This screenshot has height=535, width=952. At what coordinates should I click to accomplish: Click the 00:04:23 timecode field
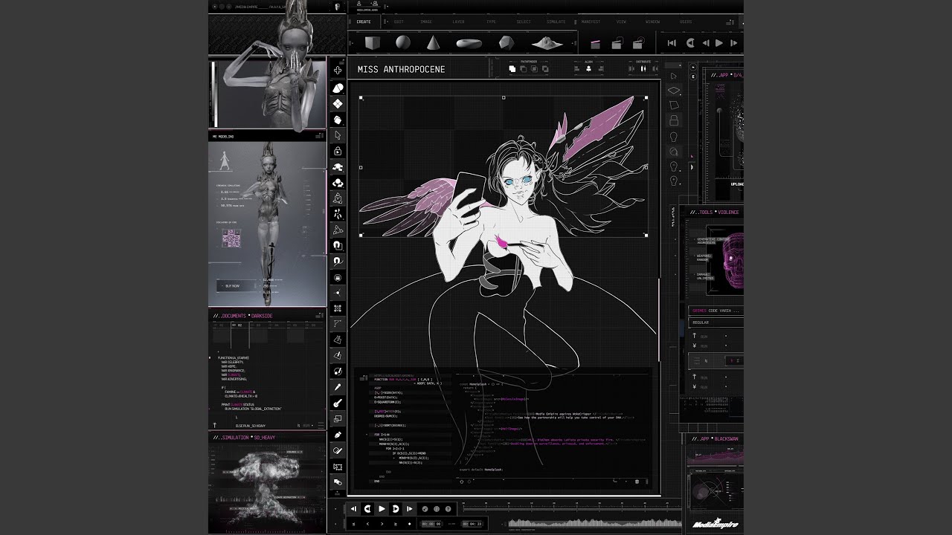[x=472, y=524]
